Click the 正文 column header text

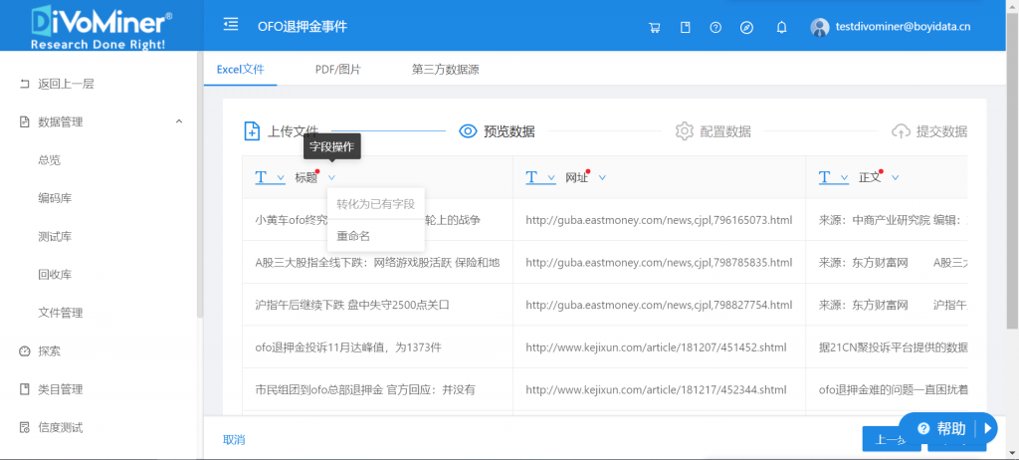click(x=870, y=177)
